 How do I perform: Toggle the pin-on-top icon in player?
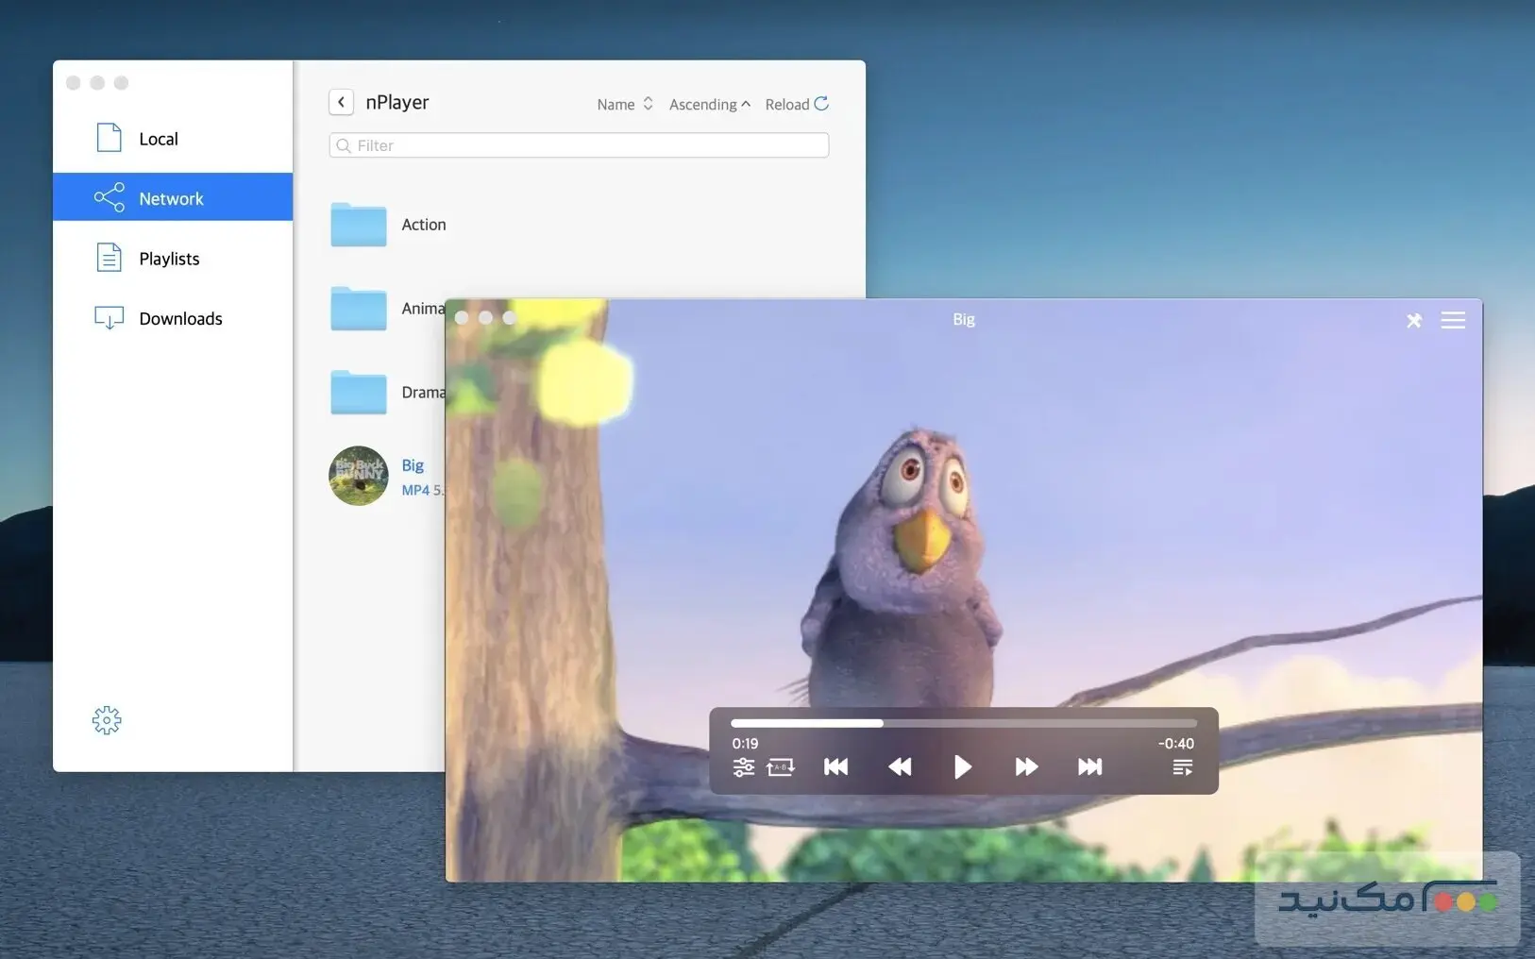(1413, 321)
